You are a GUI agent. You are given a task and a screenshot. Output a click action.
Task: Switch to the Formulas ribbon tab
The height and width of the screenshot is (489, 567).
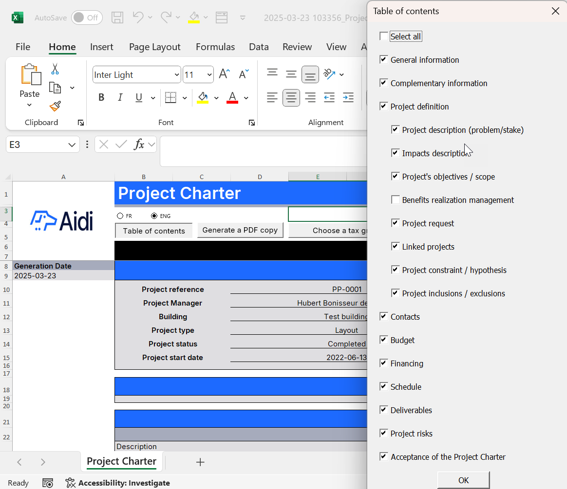coord(215,47)
